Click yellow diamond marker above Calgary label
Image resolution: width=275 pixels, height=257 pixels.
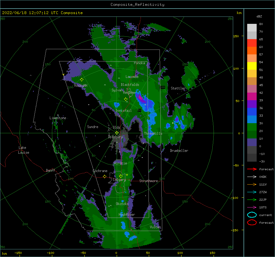(121, 176)
